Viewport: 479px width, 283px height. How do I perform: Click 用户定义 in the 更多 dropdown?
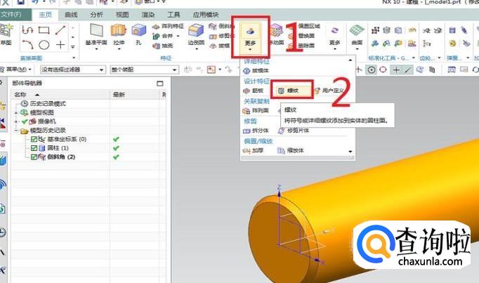tap(329, 91)
